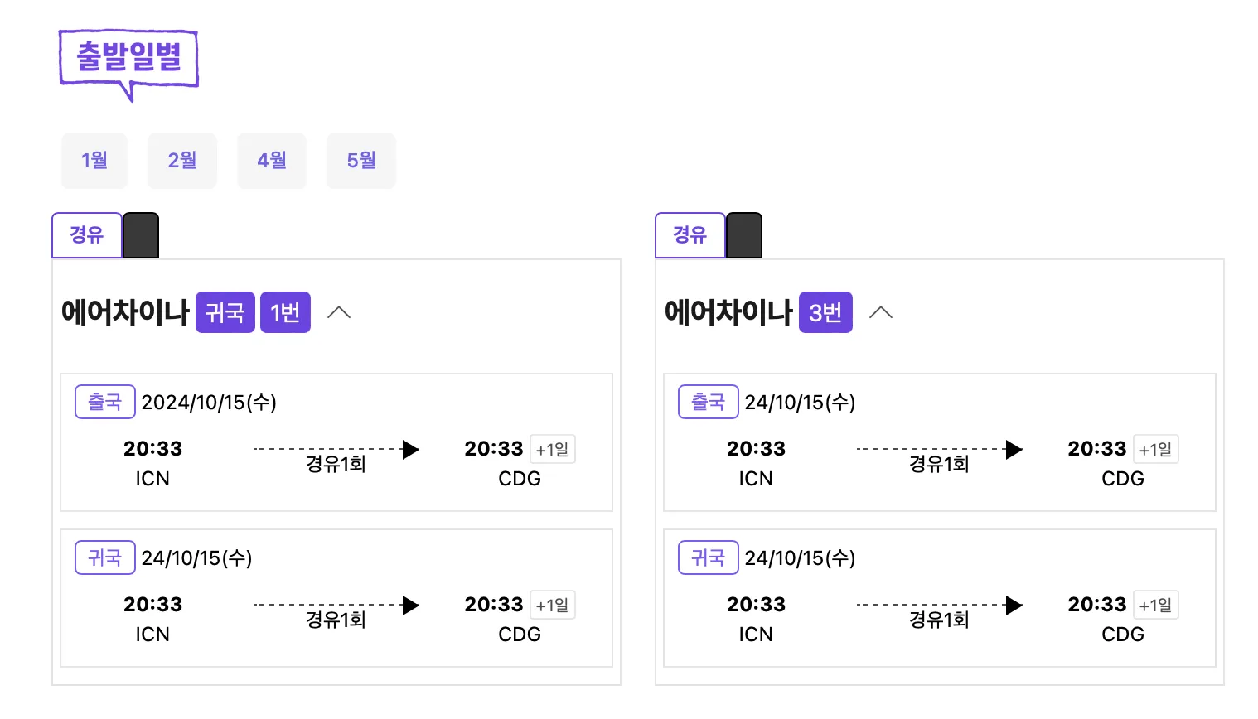Click the +1일 badge in right 출국 row

pos(1156,450)
